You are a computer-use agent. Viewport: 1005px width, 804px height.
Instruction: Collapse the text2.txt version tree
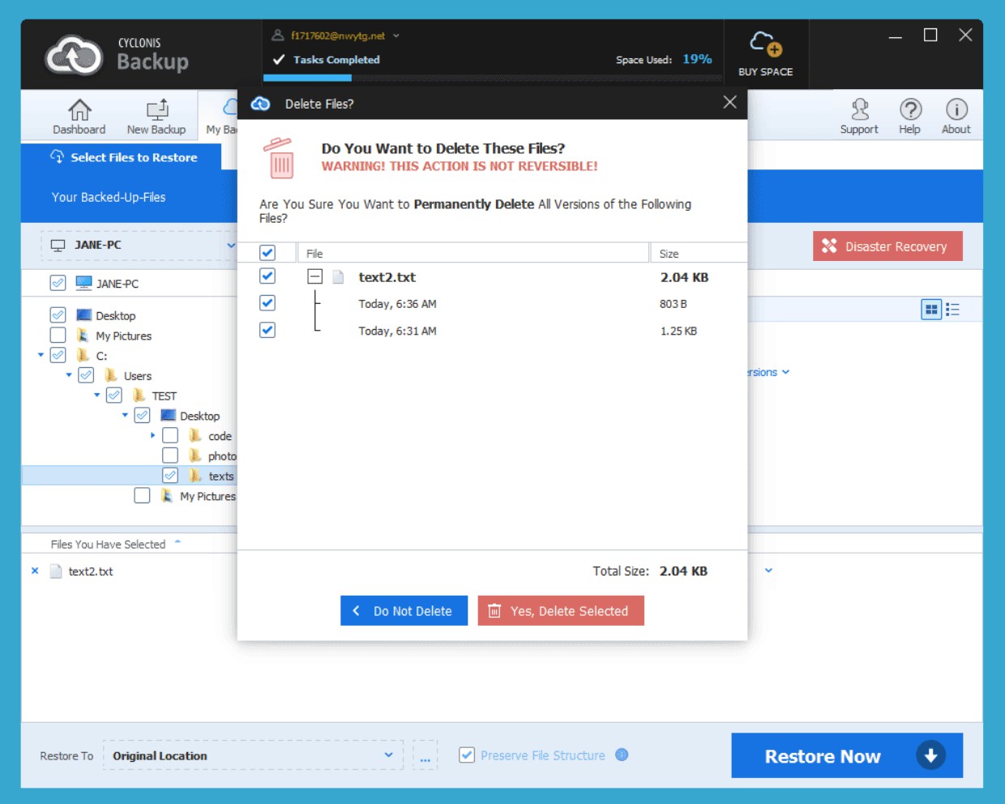(x=315, y=277)
